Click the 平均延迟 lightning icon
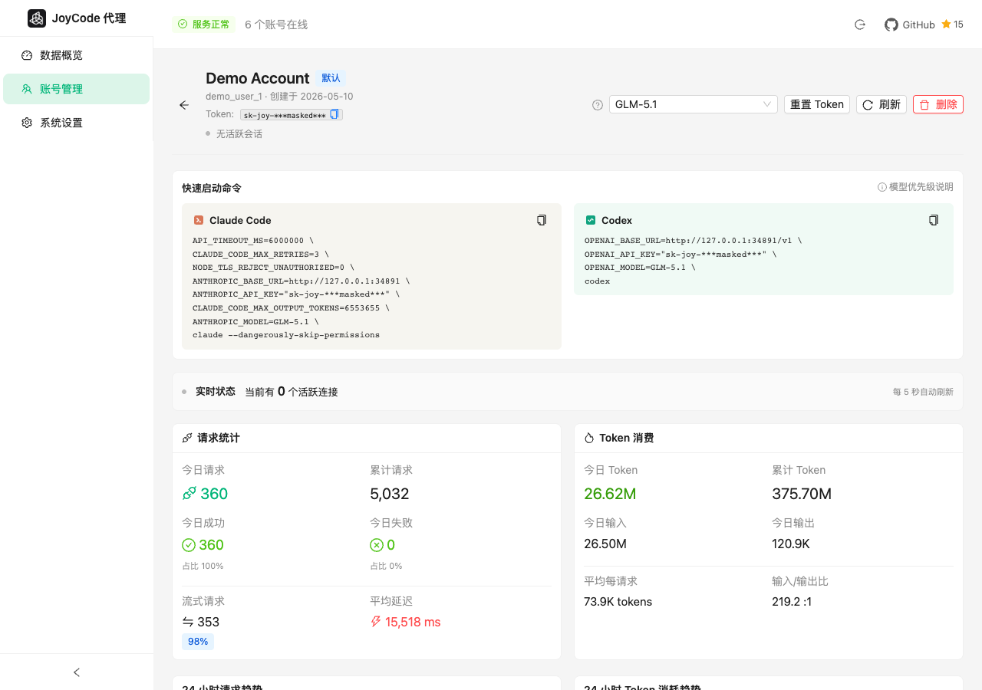The image size is (982, 690). coord(376,622)
